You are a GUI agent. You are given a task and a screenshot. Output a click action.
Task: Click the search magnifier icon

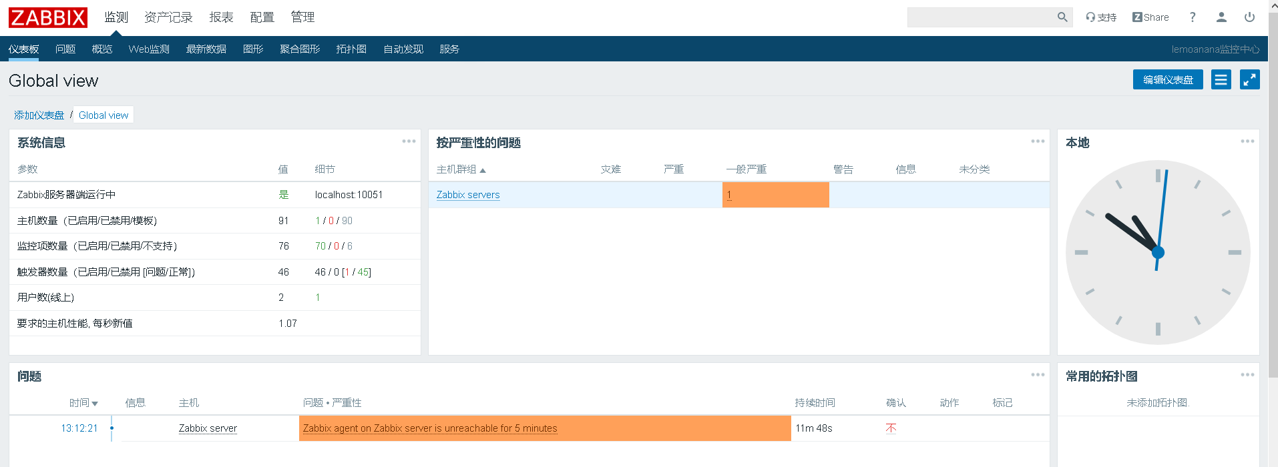click(x=1062, y=17)
